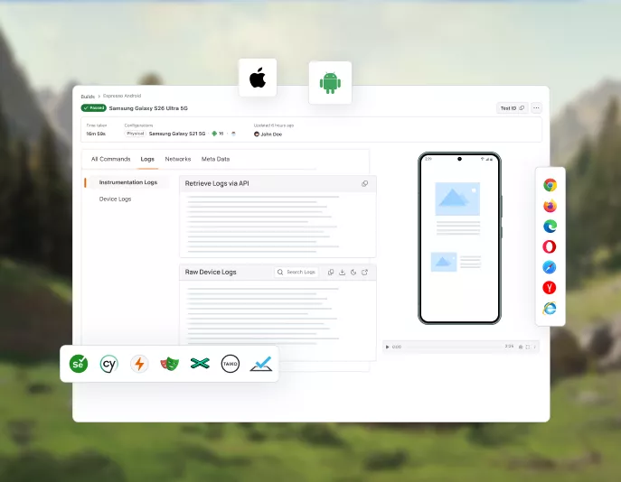
Task: Switch to the All Commands tab
Action: (111, 159)
